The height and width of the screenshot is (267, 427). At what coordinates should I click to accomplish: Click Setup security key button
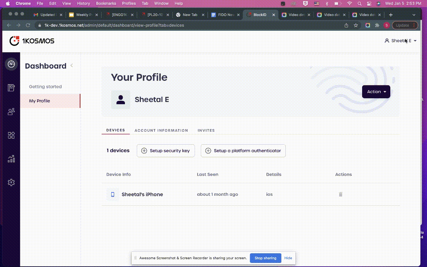pos(166,151)
